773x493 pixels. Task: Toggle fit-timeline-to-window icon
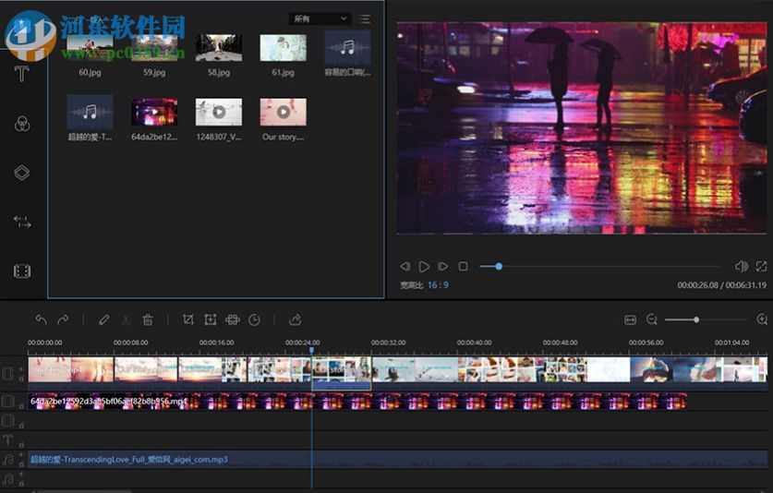(630, 319)
